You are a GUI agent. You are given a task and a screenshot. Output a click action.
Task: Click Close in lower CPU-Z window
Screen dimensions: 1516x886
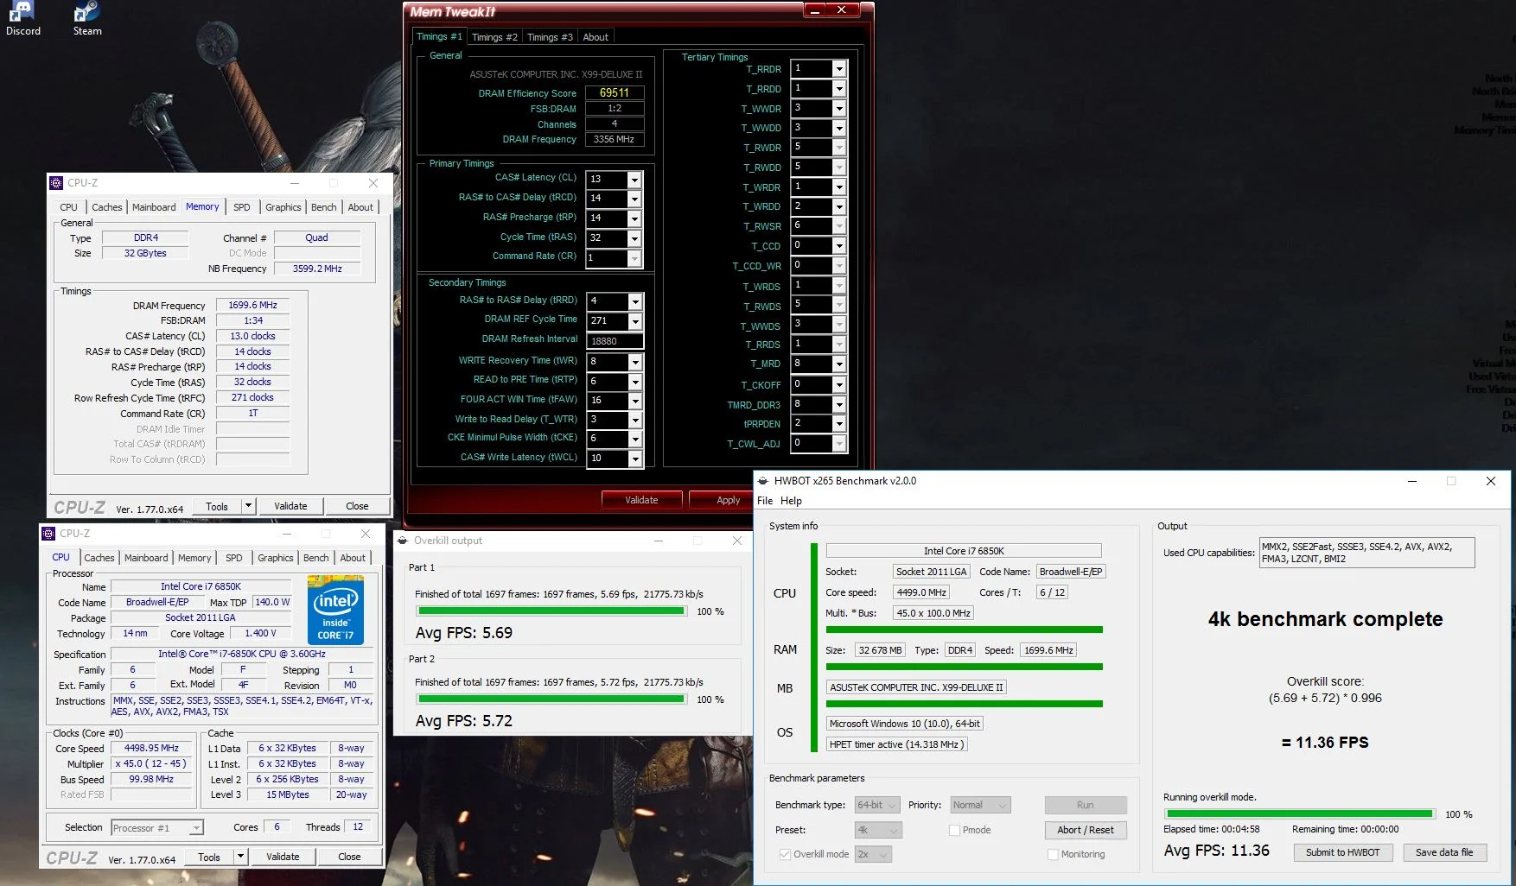coord(349,857)
